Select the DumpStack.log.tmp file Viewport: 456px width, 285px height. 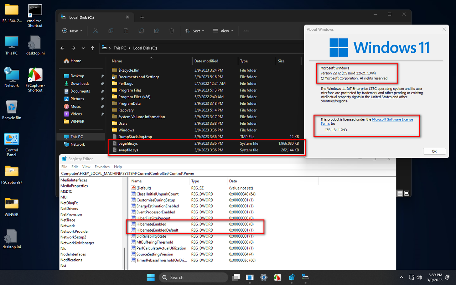pos(206,137)
